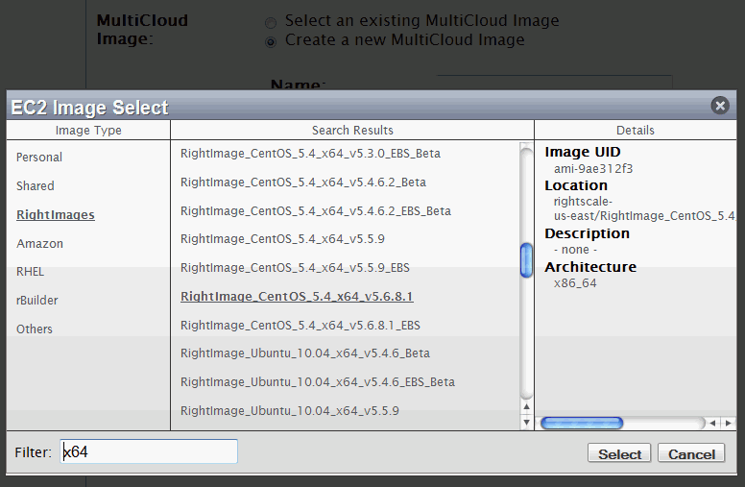This screenshot has width=745, height=487.
Task: Close the EC2 Image Select dialog
Action: (720, 105)
